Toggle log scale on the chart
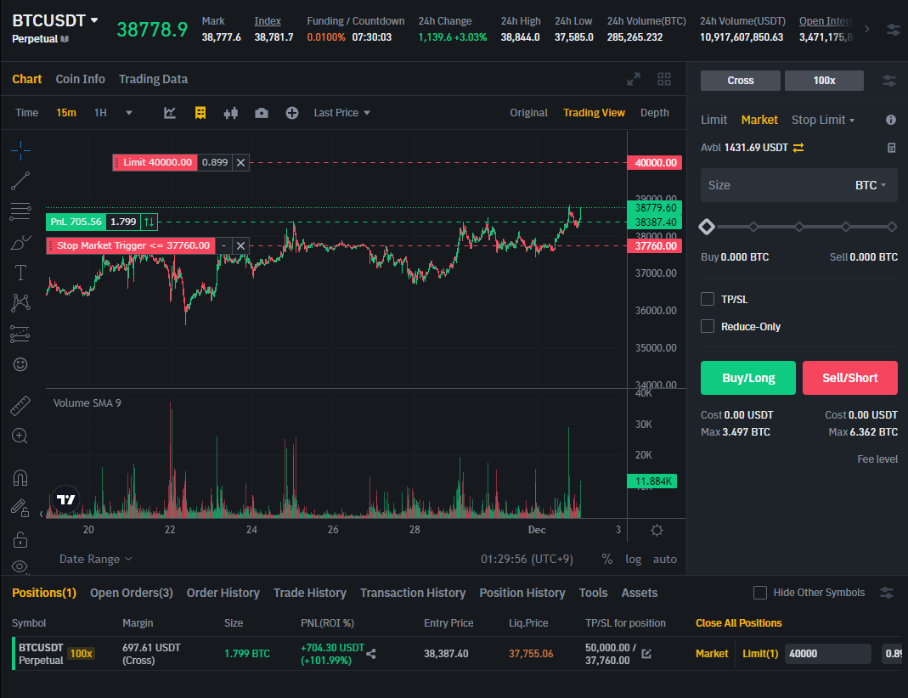Viewport: 908px width, 698px height. click(x=633, y=559)
